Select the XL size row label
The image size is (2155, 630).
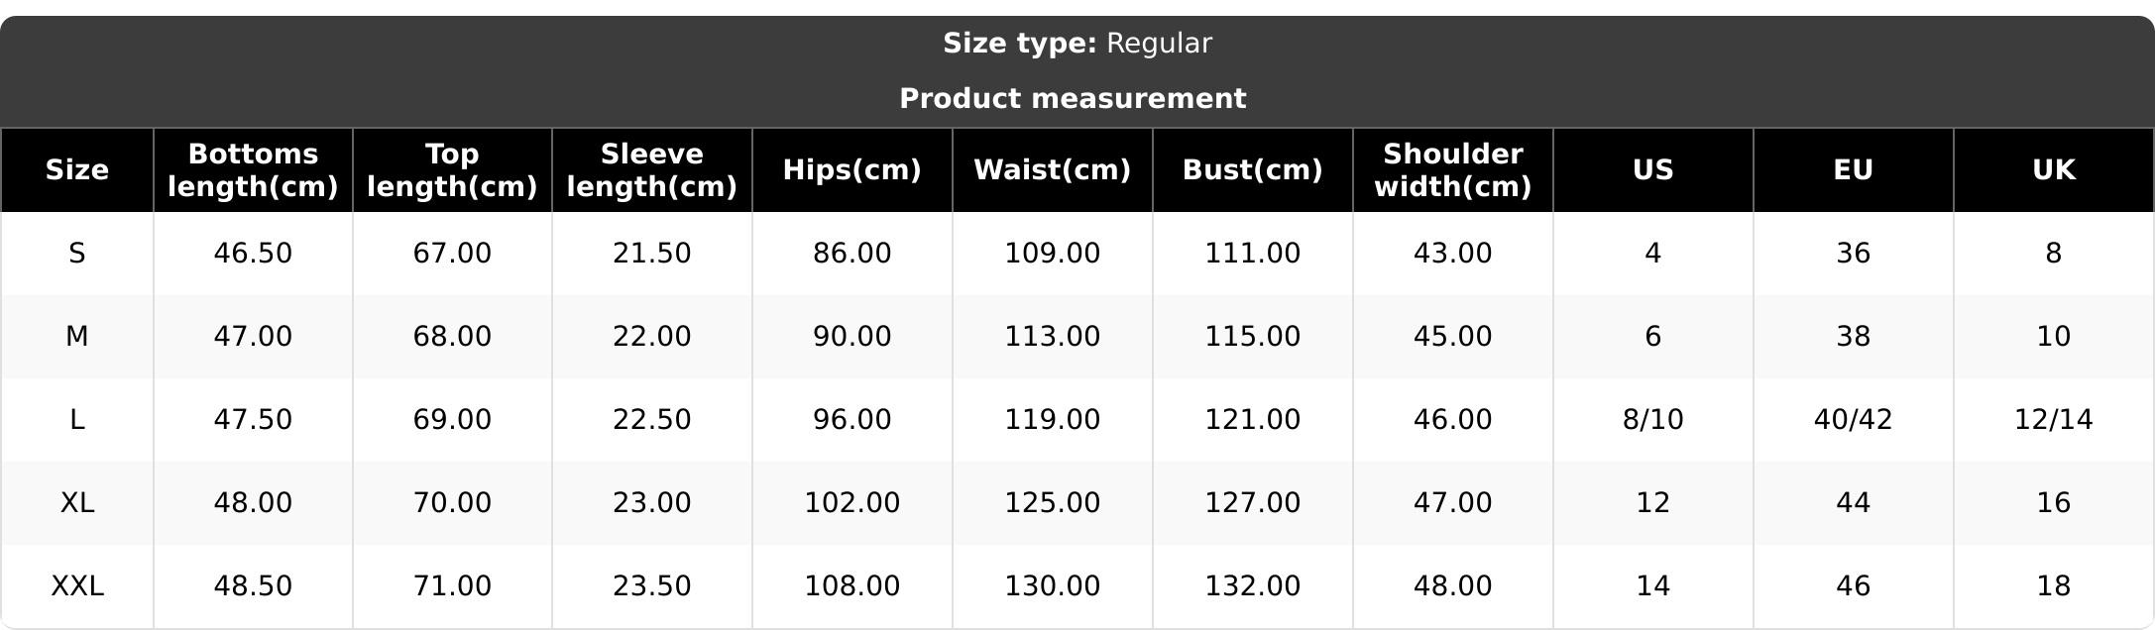(x=76, y=503)
